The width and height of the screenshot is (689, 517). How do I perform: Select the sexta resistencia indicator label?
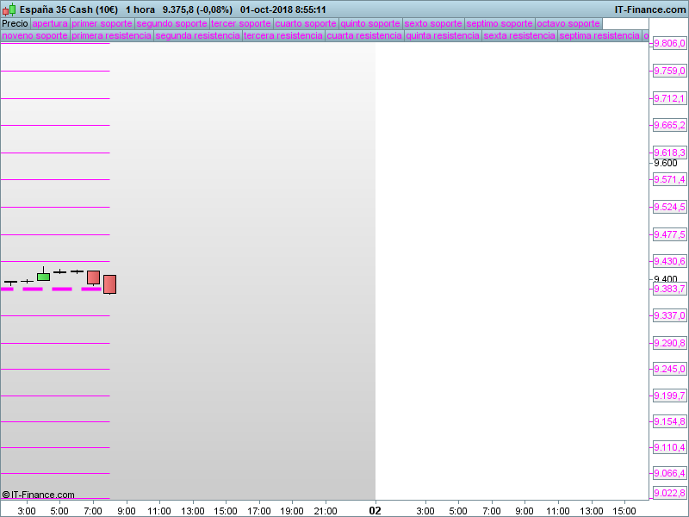pyautogui.click(x=519, y=35)
